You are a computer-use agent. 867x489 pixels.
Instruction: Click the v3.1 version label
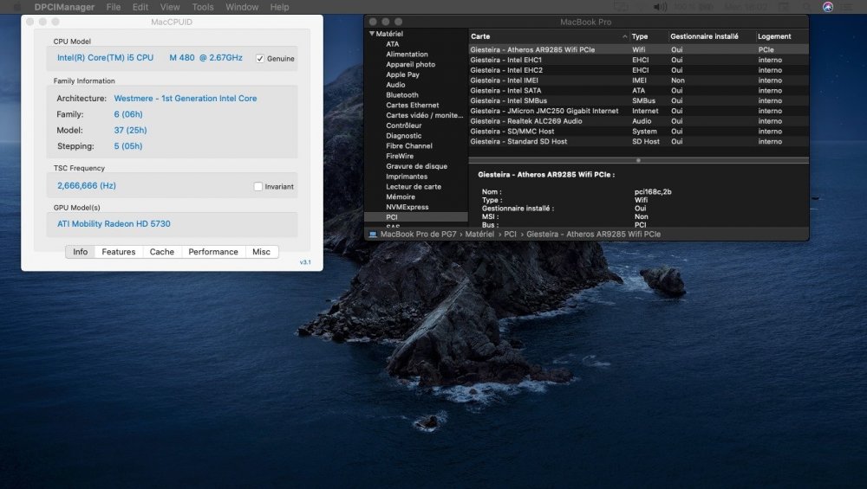(305, 262)
